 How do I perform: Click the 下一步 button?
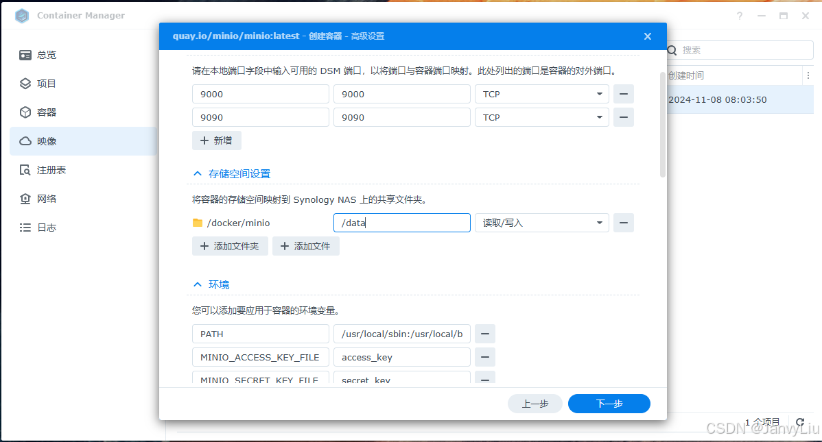(609, 404)
